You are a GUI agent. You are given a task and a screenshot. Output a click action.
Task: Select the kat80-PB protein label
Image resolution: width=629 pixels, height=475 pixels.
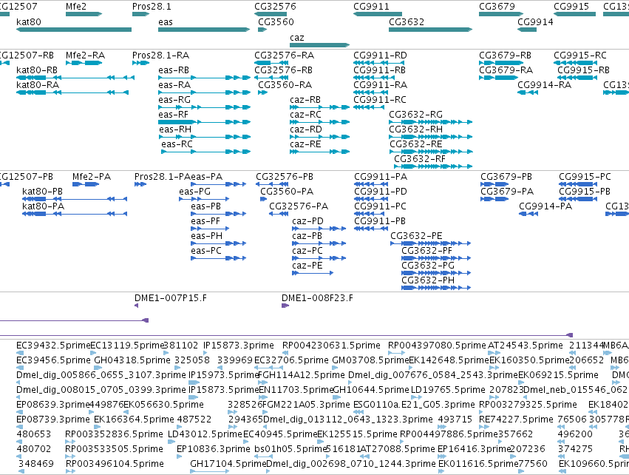click(x=43, y=192)
